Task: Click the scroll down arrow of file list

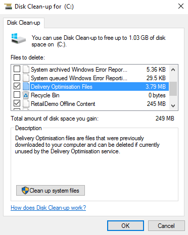Action: 173,106
